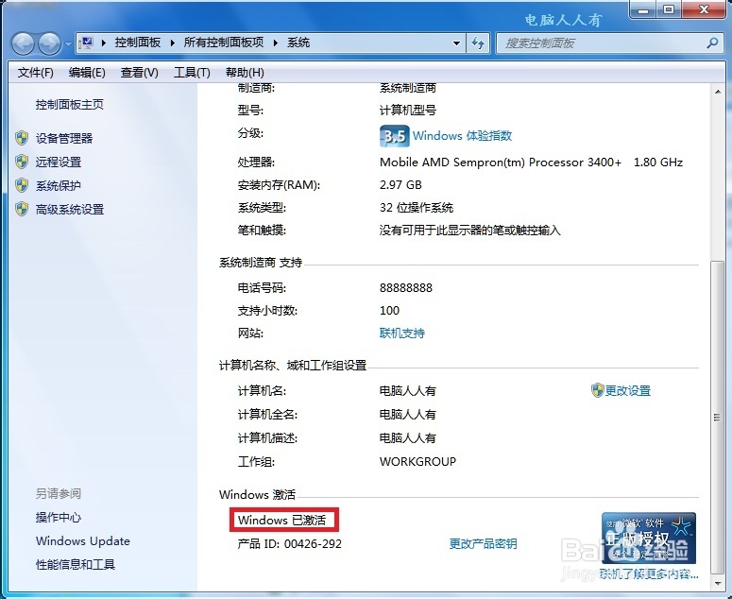Screen dimensions: 732x599
Task: Click the shield icon next to 更改设置
Action: pyautogui.click(x=598, y=391)
